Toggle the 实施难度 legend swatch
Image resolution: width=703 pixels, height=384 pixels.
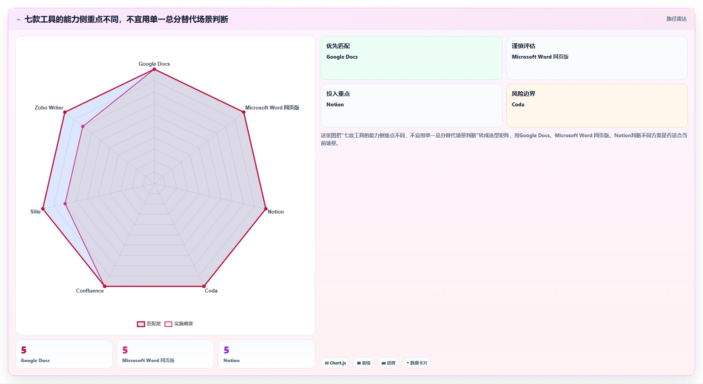pos(168,324)
